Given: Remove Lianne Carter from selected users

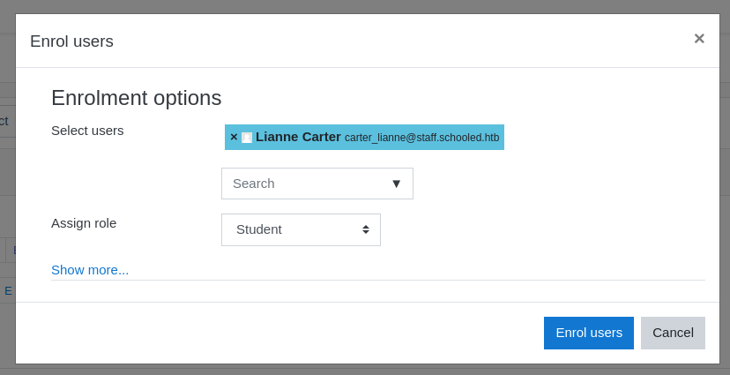Looking at the screenshot, I should [x=234, y=138].
